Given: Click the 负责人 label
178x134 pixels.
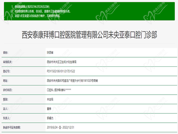Looking at the screenshot, I should [7, 118].
